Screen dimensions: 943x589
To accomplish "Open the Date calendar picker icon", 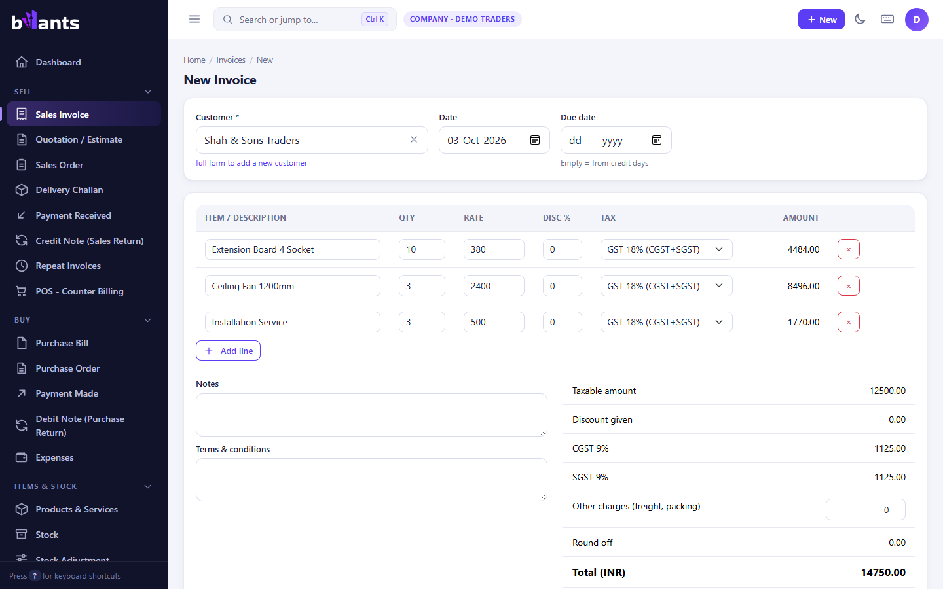I will (x=535, y=140).
